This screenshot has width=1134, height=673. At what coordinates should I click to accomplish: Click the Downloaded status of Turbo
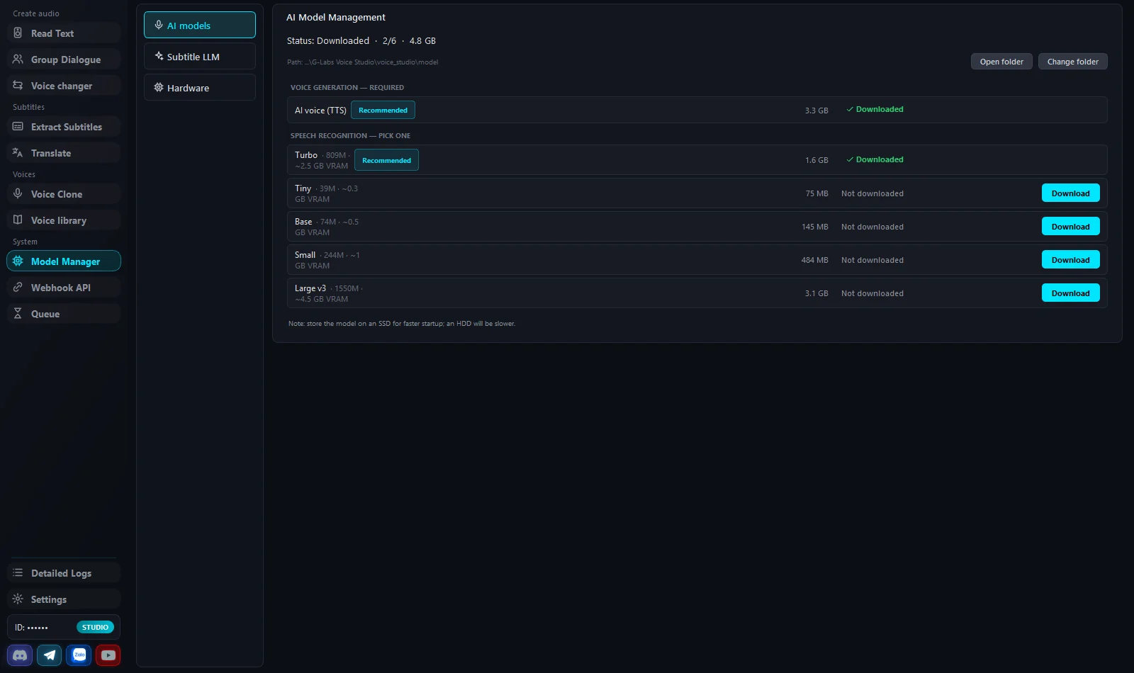[875, 159]
